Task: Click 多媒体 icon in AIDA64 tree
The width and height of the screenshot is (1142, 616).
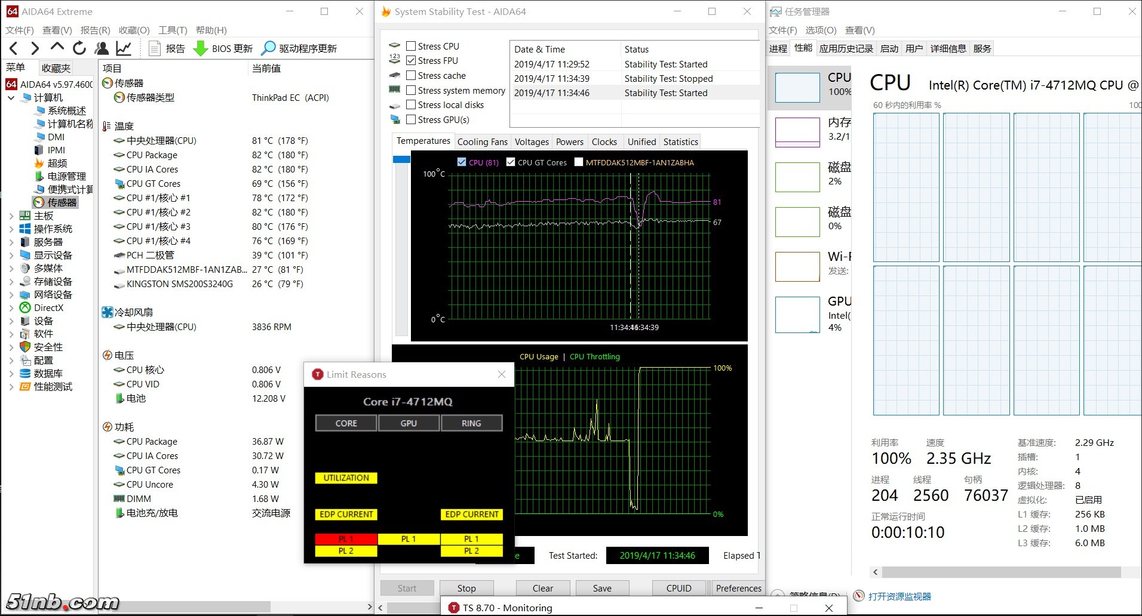Action: 25,268
